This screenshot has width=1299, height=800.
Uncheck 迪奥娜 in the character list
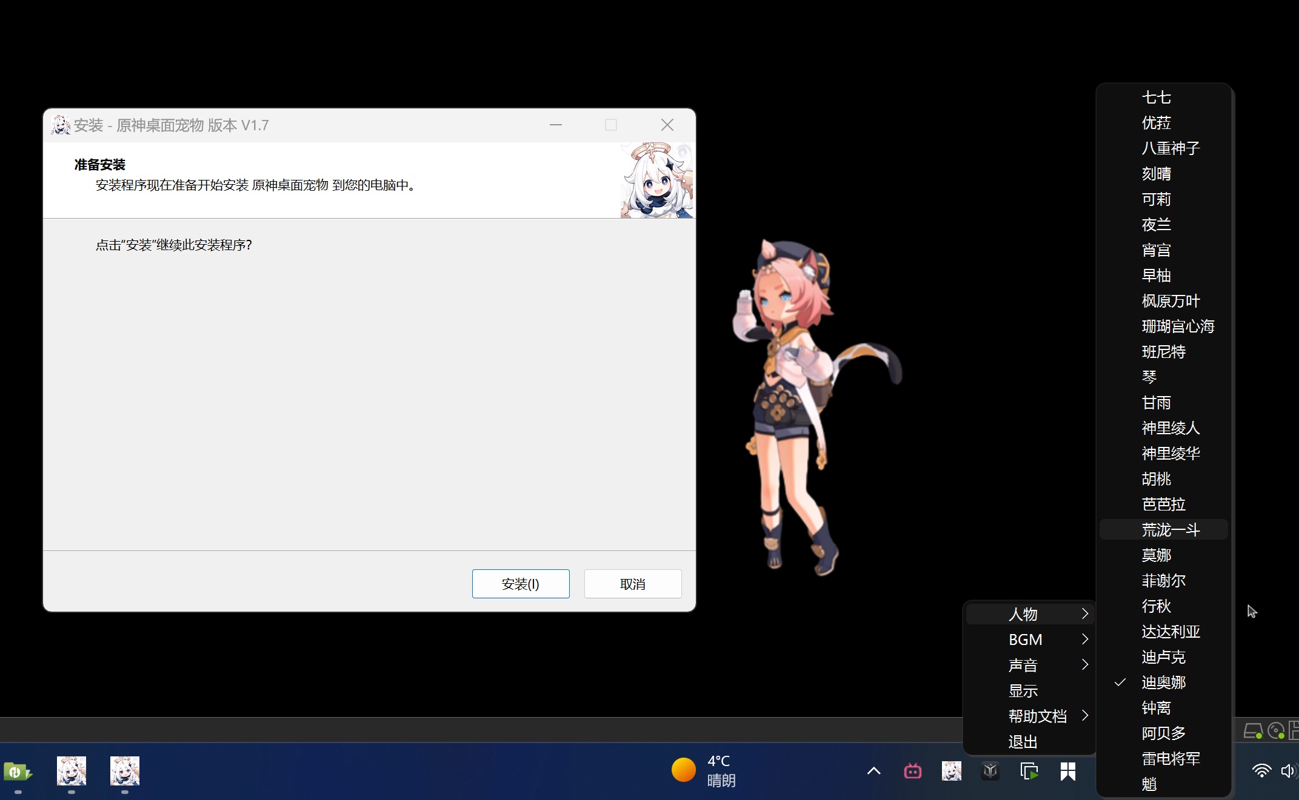point(1162,683)
